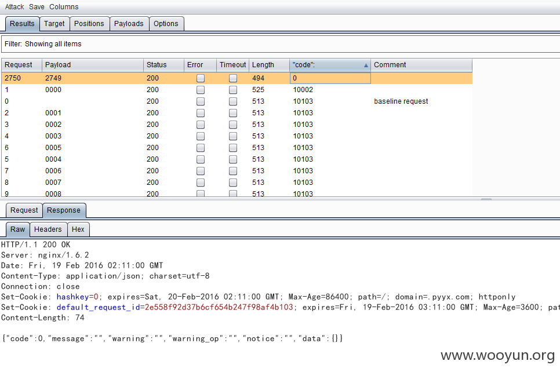Toggle Timeout checkbox for payload 0000
This screenshot has height=372, width=560.
coord(233,90)
